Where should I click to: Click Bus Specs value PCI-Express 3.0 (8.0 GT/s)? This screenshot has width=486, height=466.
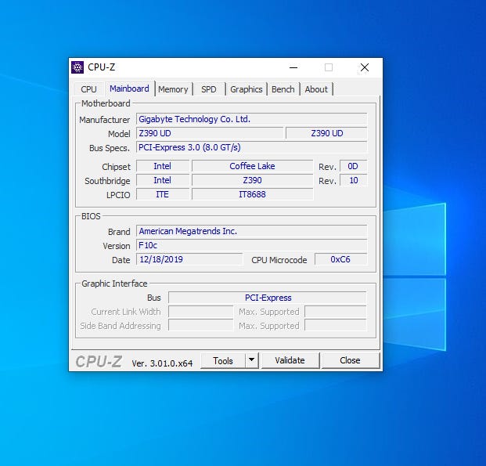[x=252, y=147]
